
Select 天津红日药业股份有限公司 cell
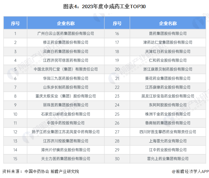point(168,52)
